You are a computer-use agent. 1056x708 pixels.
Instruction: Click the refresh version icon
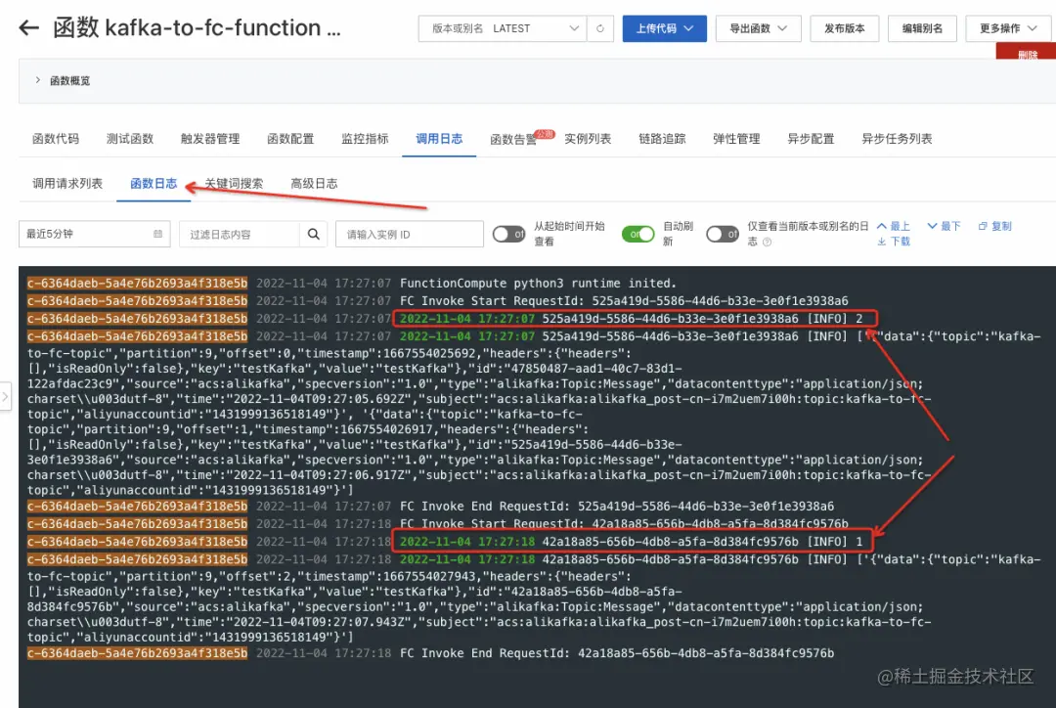[600, 28]
